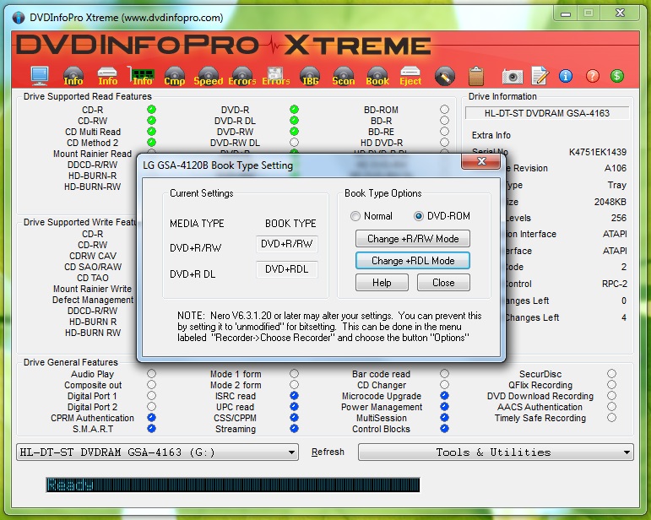Click firmware revision value A106
This screenshot has height=520, width=651.
click(x=616, y=168)
